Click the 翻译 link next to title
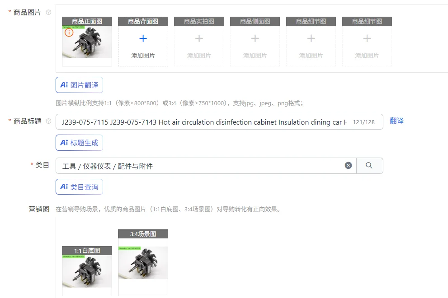 point(396,121)
